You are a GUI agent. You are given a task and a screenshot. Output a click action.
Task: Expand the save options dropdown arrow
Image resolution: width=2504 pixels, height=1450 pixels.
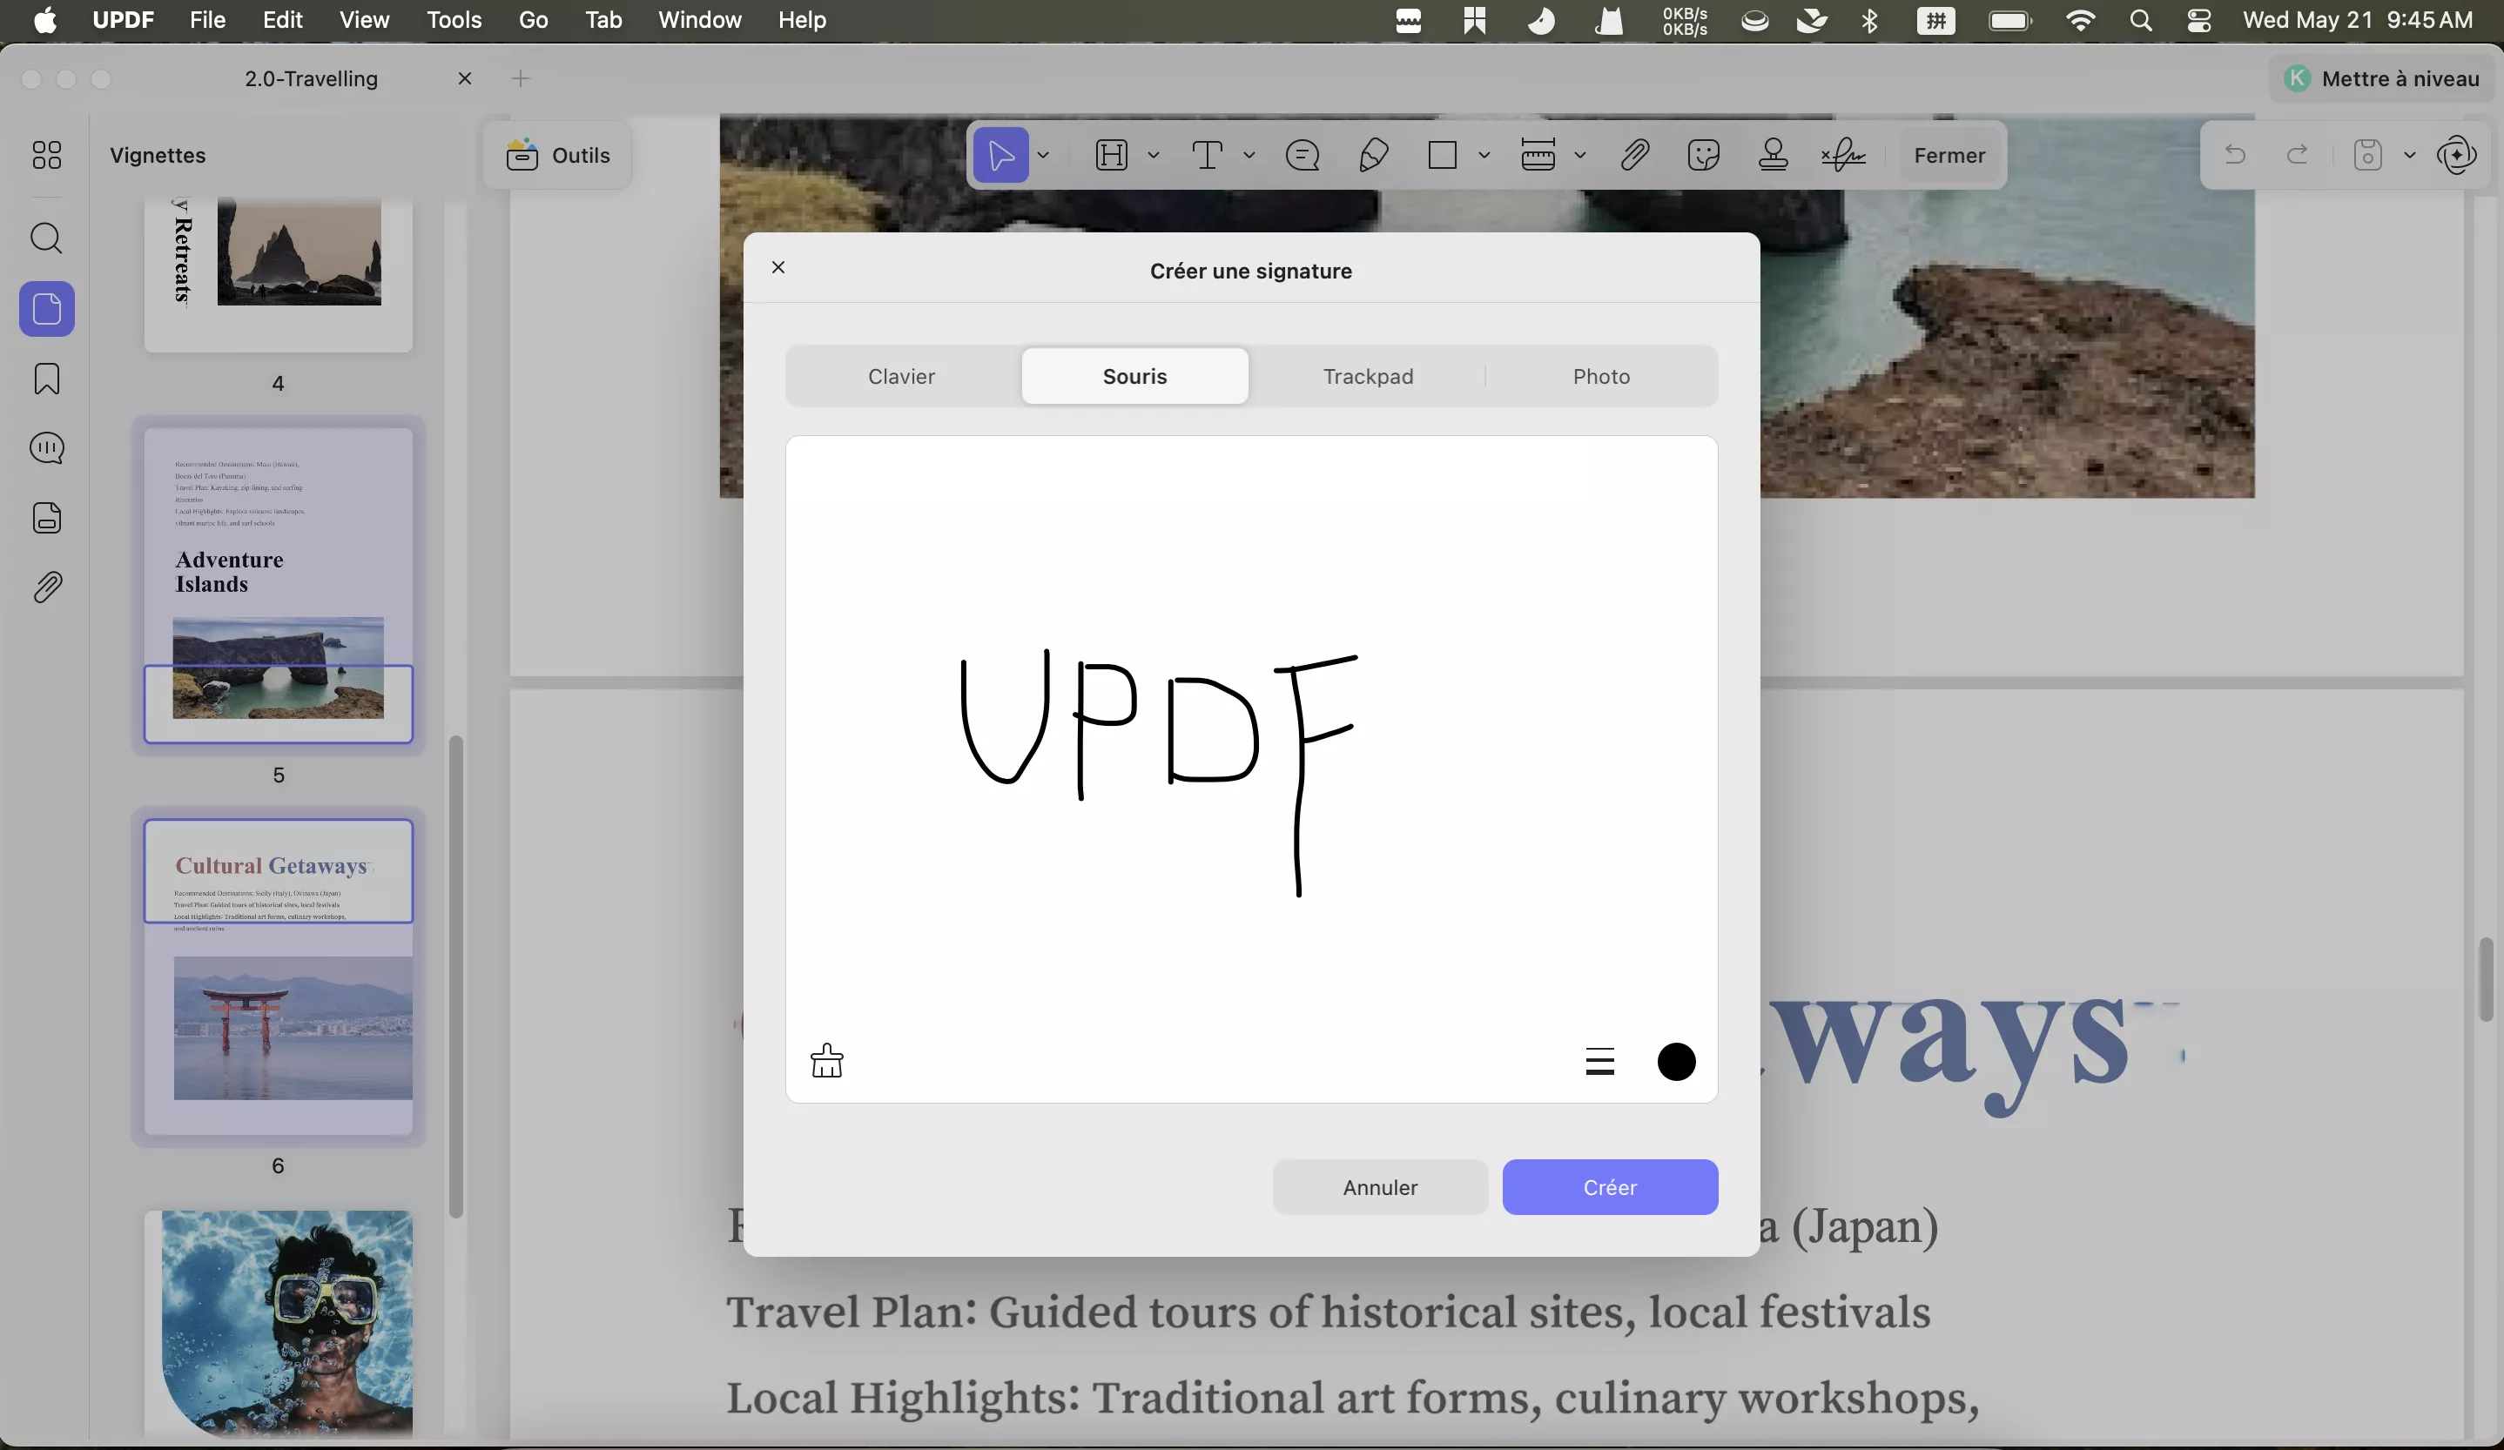pyautogui.click(x=2410, y=155)
